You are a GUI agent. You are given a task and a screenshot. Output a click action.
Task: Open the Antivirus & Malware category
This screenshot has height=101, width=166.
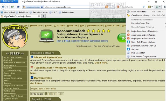(14, 63)
